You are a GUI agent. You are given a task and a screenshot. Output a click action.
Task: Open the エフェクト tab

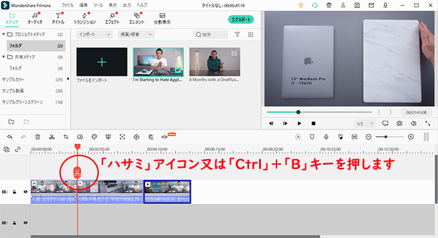[112, 19]
